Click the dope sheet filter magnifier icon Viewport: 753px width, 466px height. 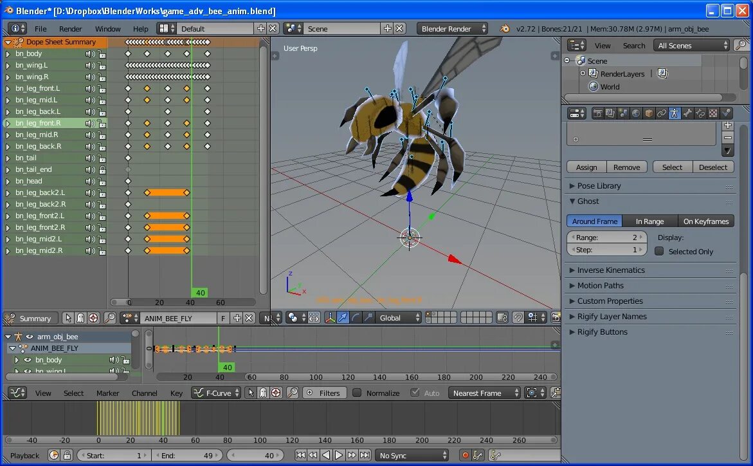click(110, 318)
